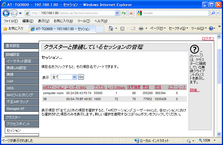Click the ログオフ link
The width and height of the screenshot is (223, 145).
208,39
